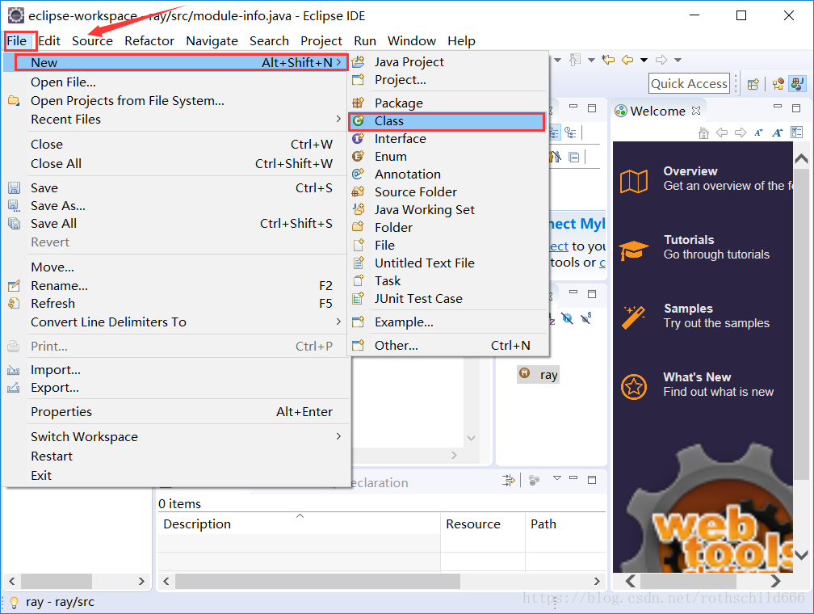Choose Enum in the New submenu
This screenshot has height=614, width=814.
click(x=448, y=157)
